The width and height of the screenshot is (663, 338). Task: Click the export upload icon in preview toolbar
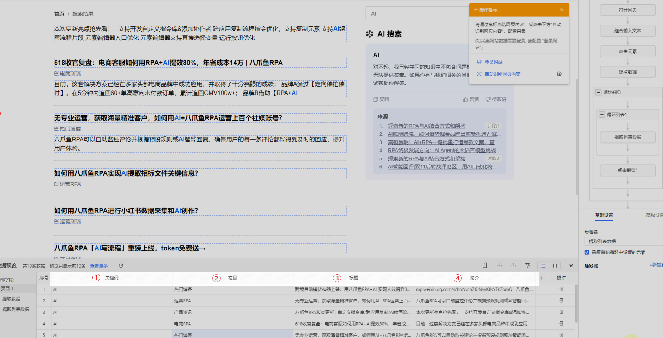pos(513,266)
